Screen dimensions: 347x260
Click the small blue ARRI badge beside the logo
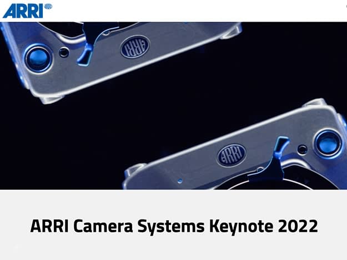tap(48, 7)
